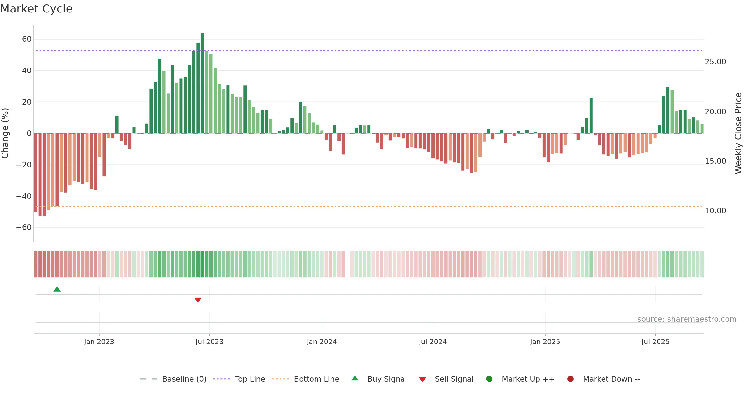
Task: Toggle the Buy Signal legend entry
Action: pos(379,379)
